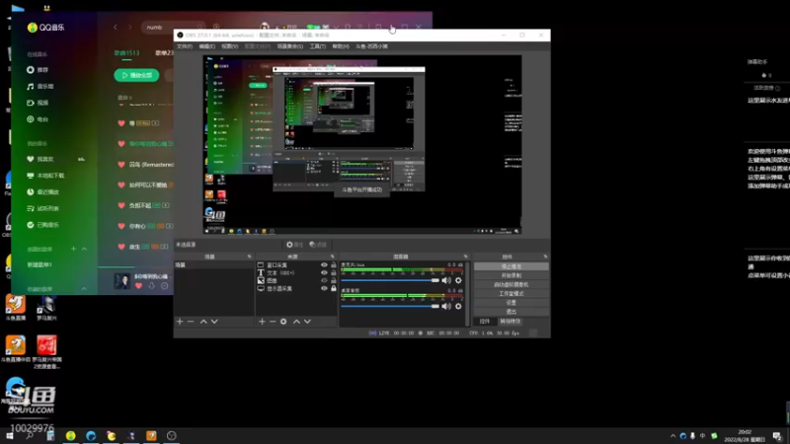Open the OBS 视图(V) menu
This screenshot has width=790, height=444.
(x=230, y=46)
